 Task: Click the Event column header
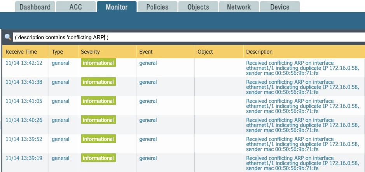[x=146, y=52]
